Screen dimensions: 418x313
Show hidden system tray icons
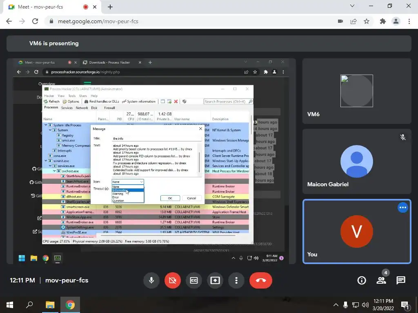[336, 305]
